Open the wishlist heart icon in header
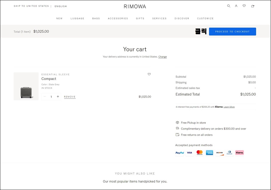Image resolution: width=271 pixels, height=190 pixels. click(x=244, y=6)
